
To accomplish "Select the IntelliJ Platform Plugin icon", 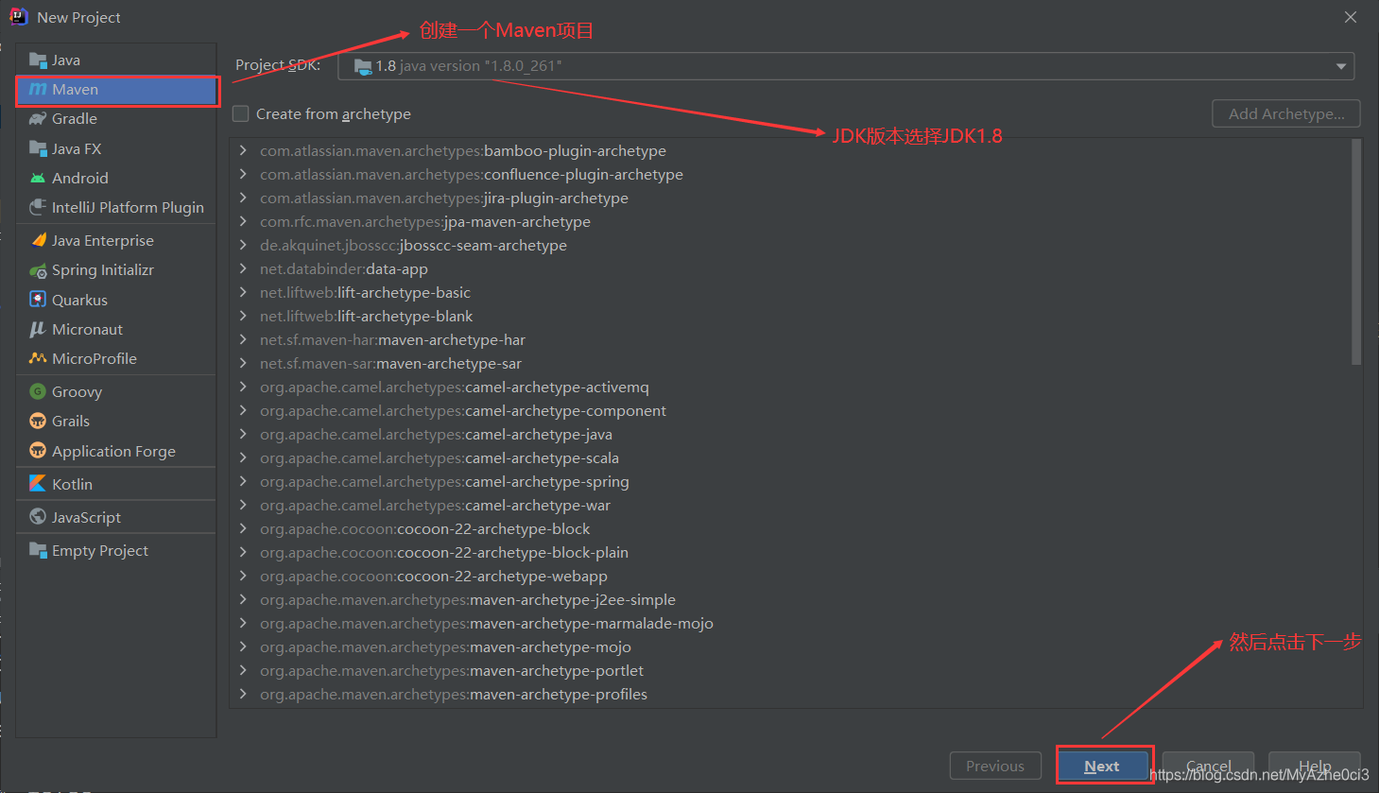I will click(x=38, y=207).
